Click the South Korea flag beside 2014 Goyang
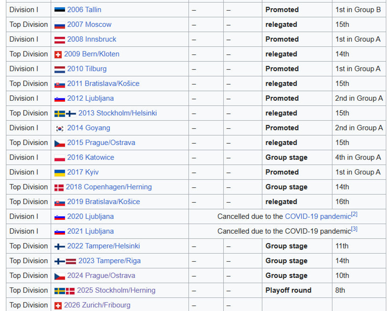 60,128
